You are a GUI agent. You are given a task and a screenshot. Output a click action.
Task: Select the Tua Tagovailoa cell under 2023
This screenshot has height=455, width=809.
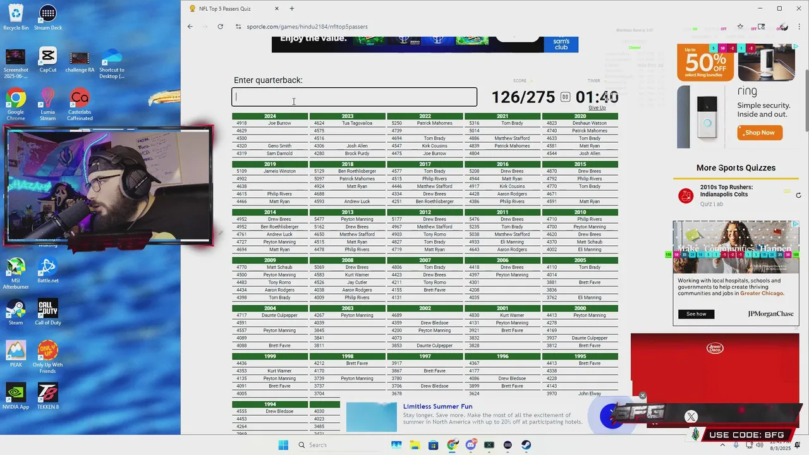[x=356, y=123]
